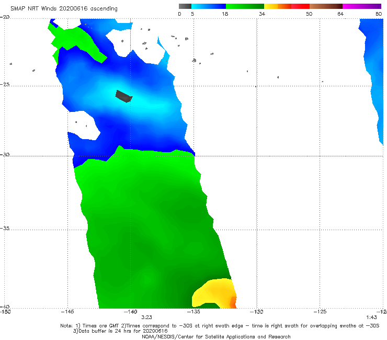The image size is (387, 340).
Task: Click the dark gray patch in the cyan region
Action: coord(124,96)
